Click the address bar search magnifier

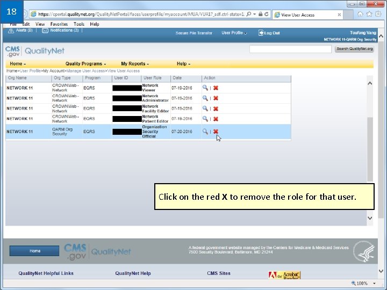point(249,15)
